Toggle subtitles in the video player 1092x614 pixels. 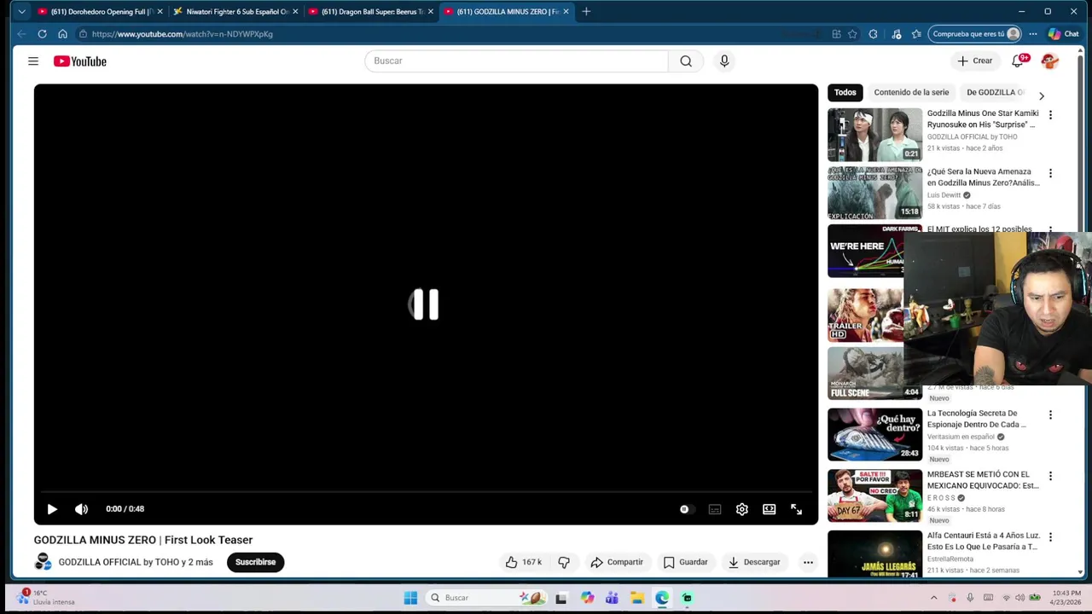[715, 509]
